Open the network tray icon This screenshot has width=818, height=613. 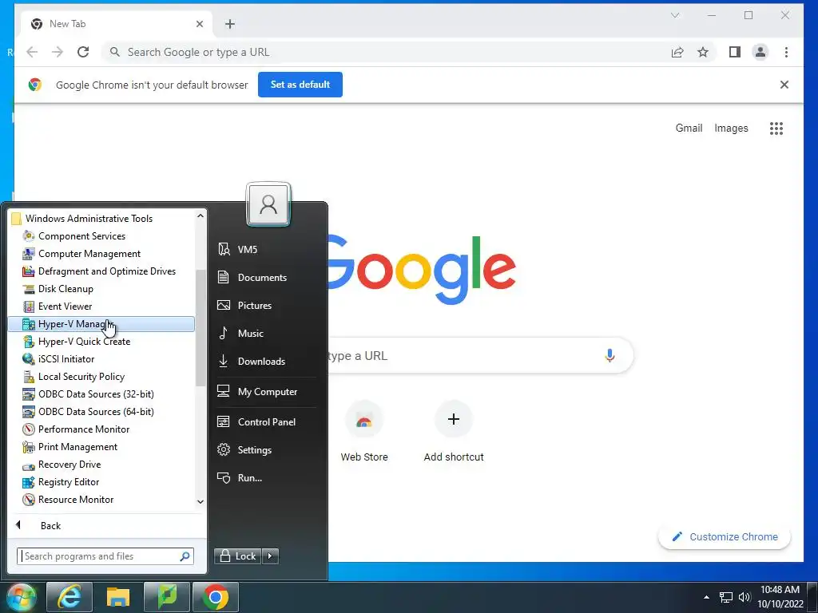click(725, 597)
